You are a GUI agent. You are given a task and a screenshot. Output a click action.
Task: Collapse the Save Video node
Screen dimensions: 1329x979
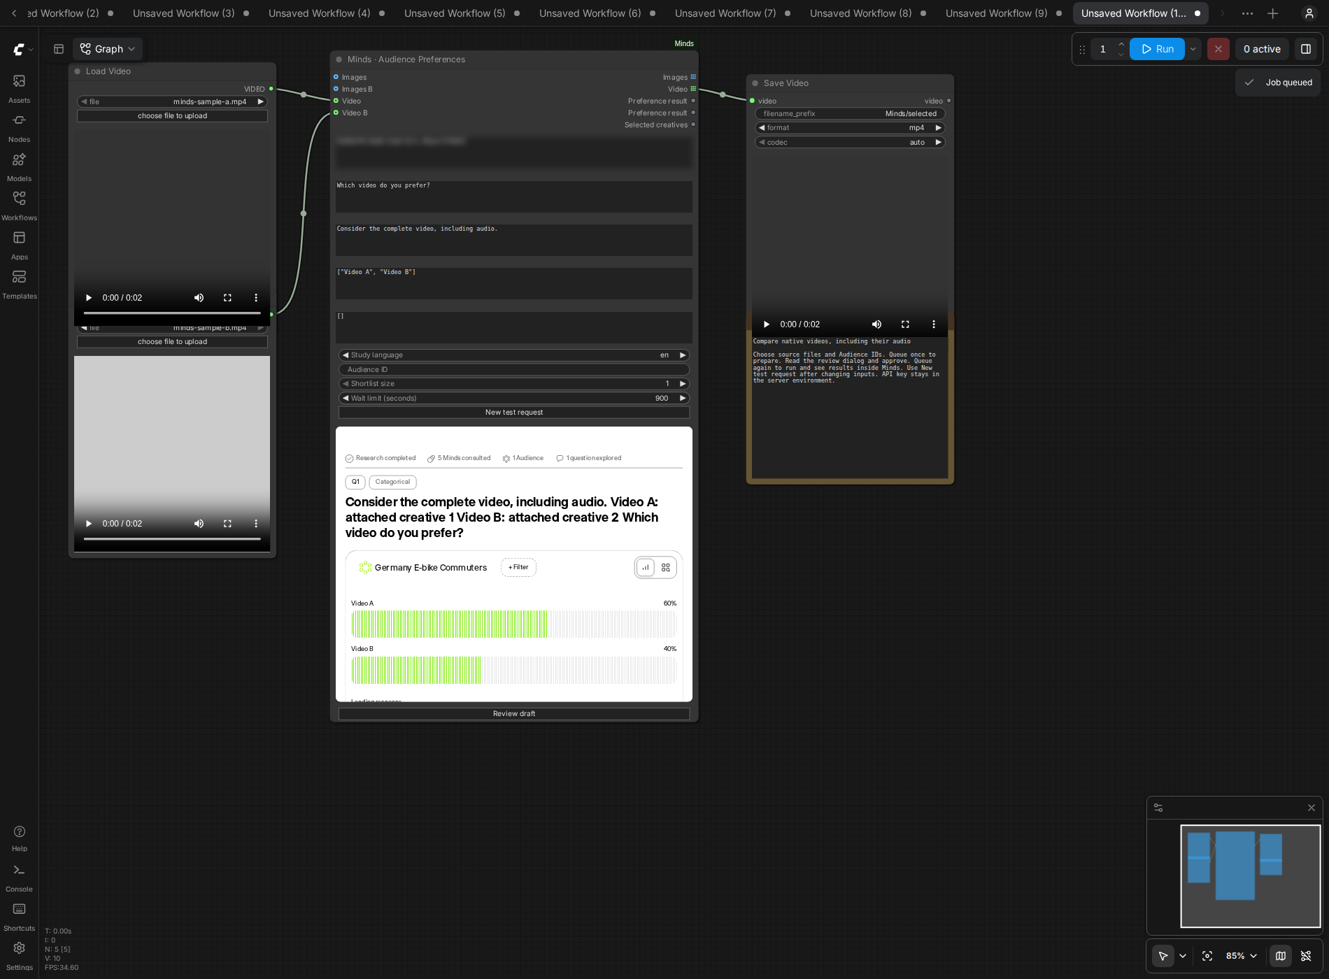[x=755, y=83]
